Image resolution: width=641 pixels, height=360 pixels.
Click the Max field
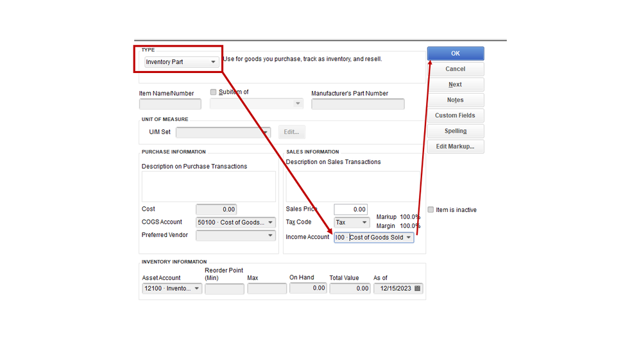tap(267, 288)
